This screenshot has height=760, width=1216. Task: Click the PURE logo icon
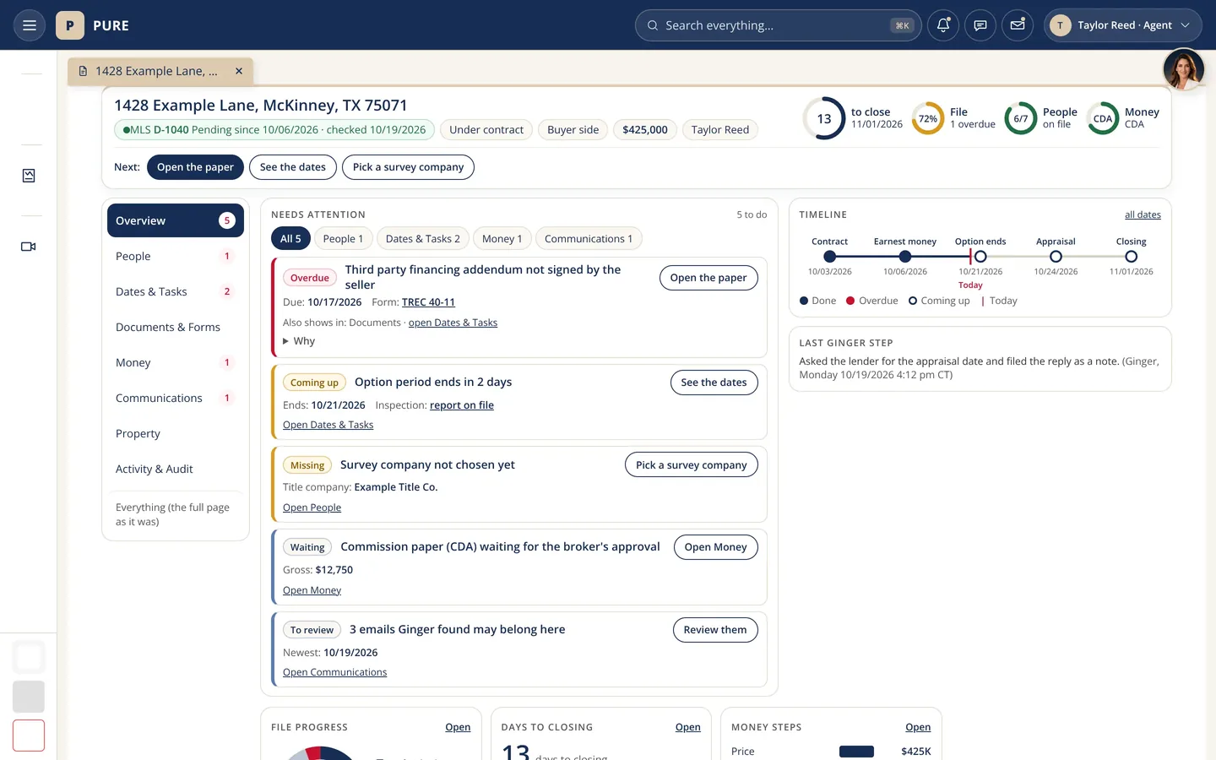coord(70,25)
